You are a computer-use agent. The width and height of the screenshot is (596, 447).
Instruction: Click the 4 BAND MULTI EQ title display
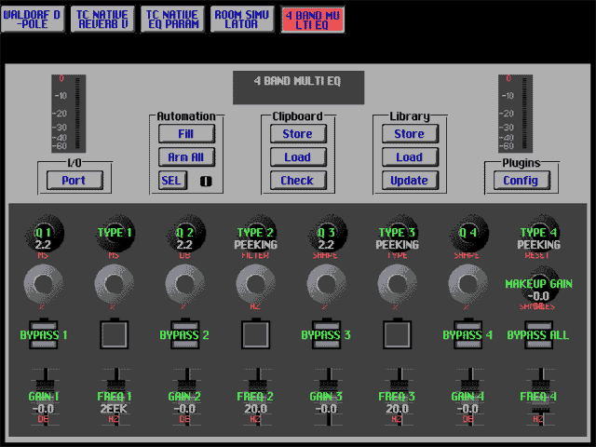[x=298, y=88]
